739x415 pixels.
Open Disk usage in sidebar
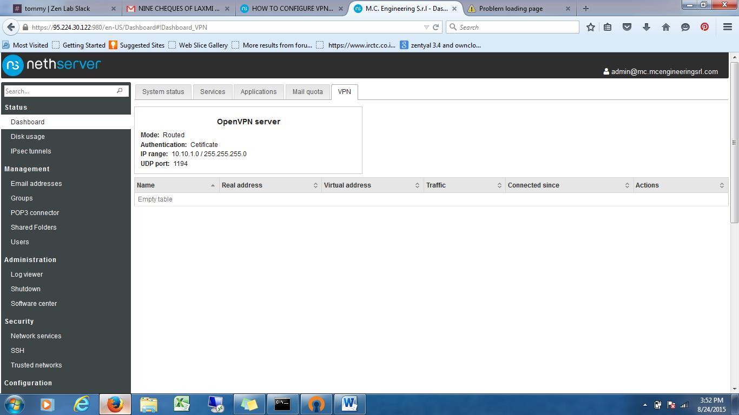click(28, 137)
